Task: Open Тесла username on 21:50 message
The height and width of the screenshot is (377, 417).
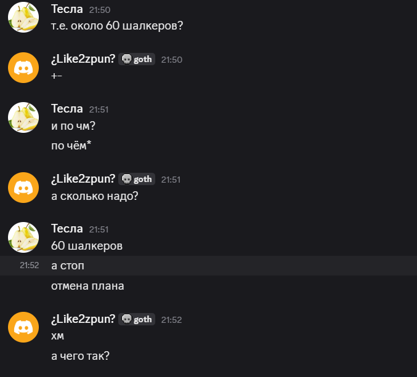Action: click(67, 9)
